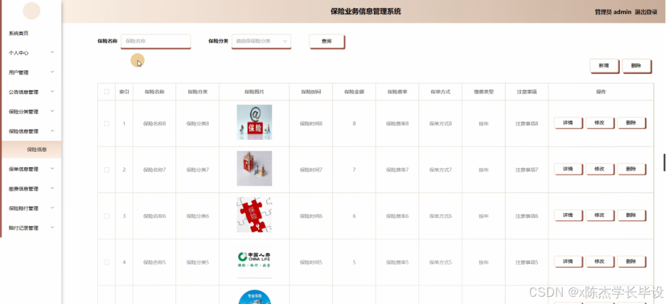Click the 保险业务信息管理系统 title
This screenshot has height=304, width=666.
pos(365,11)
